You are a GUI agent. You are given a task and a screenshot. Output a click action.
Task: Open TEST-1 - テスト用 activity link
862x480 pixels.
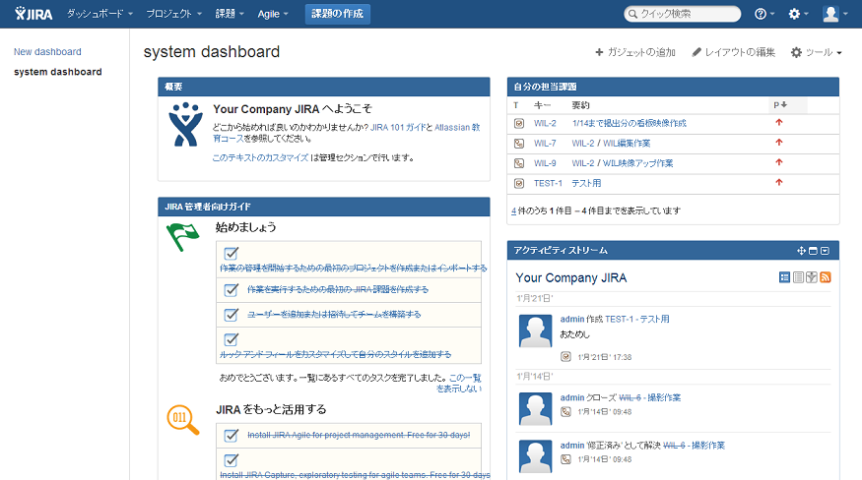(637, 319)
